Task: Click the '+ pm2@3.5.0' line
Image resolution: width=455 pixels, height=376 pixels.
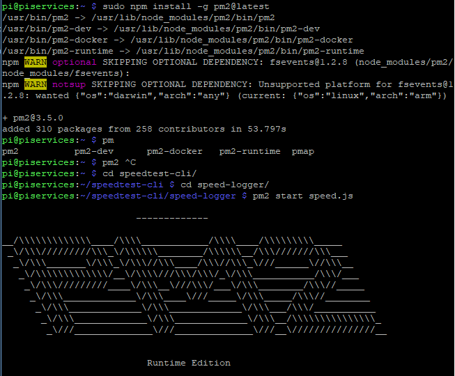Action: 33,118
